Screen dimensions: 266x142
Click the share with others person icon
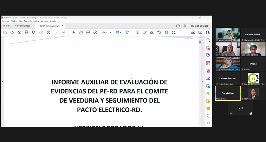[208, 32]
